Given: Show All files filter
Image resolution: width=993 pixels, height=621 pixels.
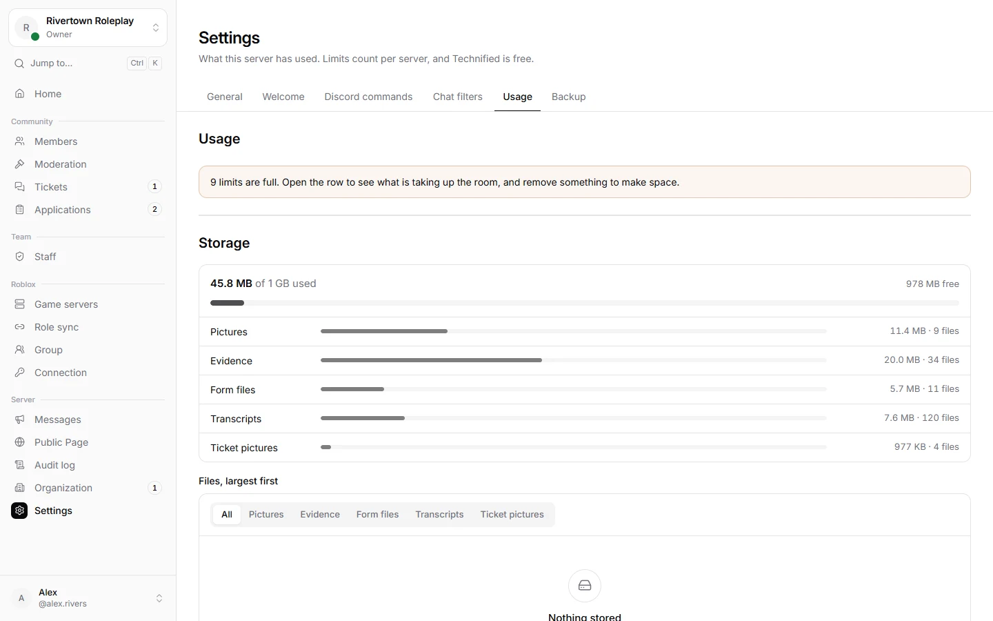Looking at the screenshot, I should click(227, 515).
